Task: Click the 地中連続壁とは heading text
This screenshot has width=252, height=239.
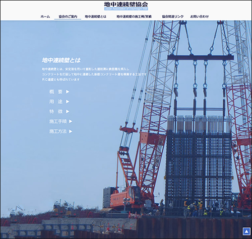Action: pyautogui.click(x=61, y=60)
